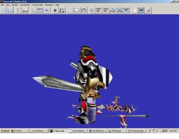Open the Animation menu
Image resolution: width=179 pixels, height=139 pixels.
click(x=49, y=5)
